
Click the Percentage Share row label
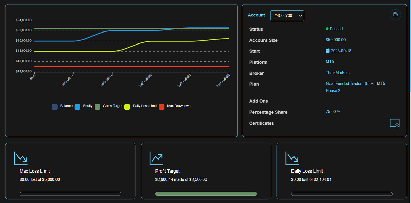point(268,112)
